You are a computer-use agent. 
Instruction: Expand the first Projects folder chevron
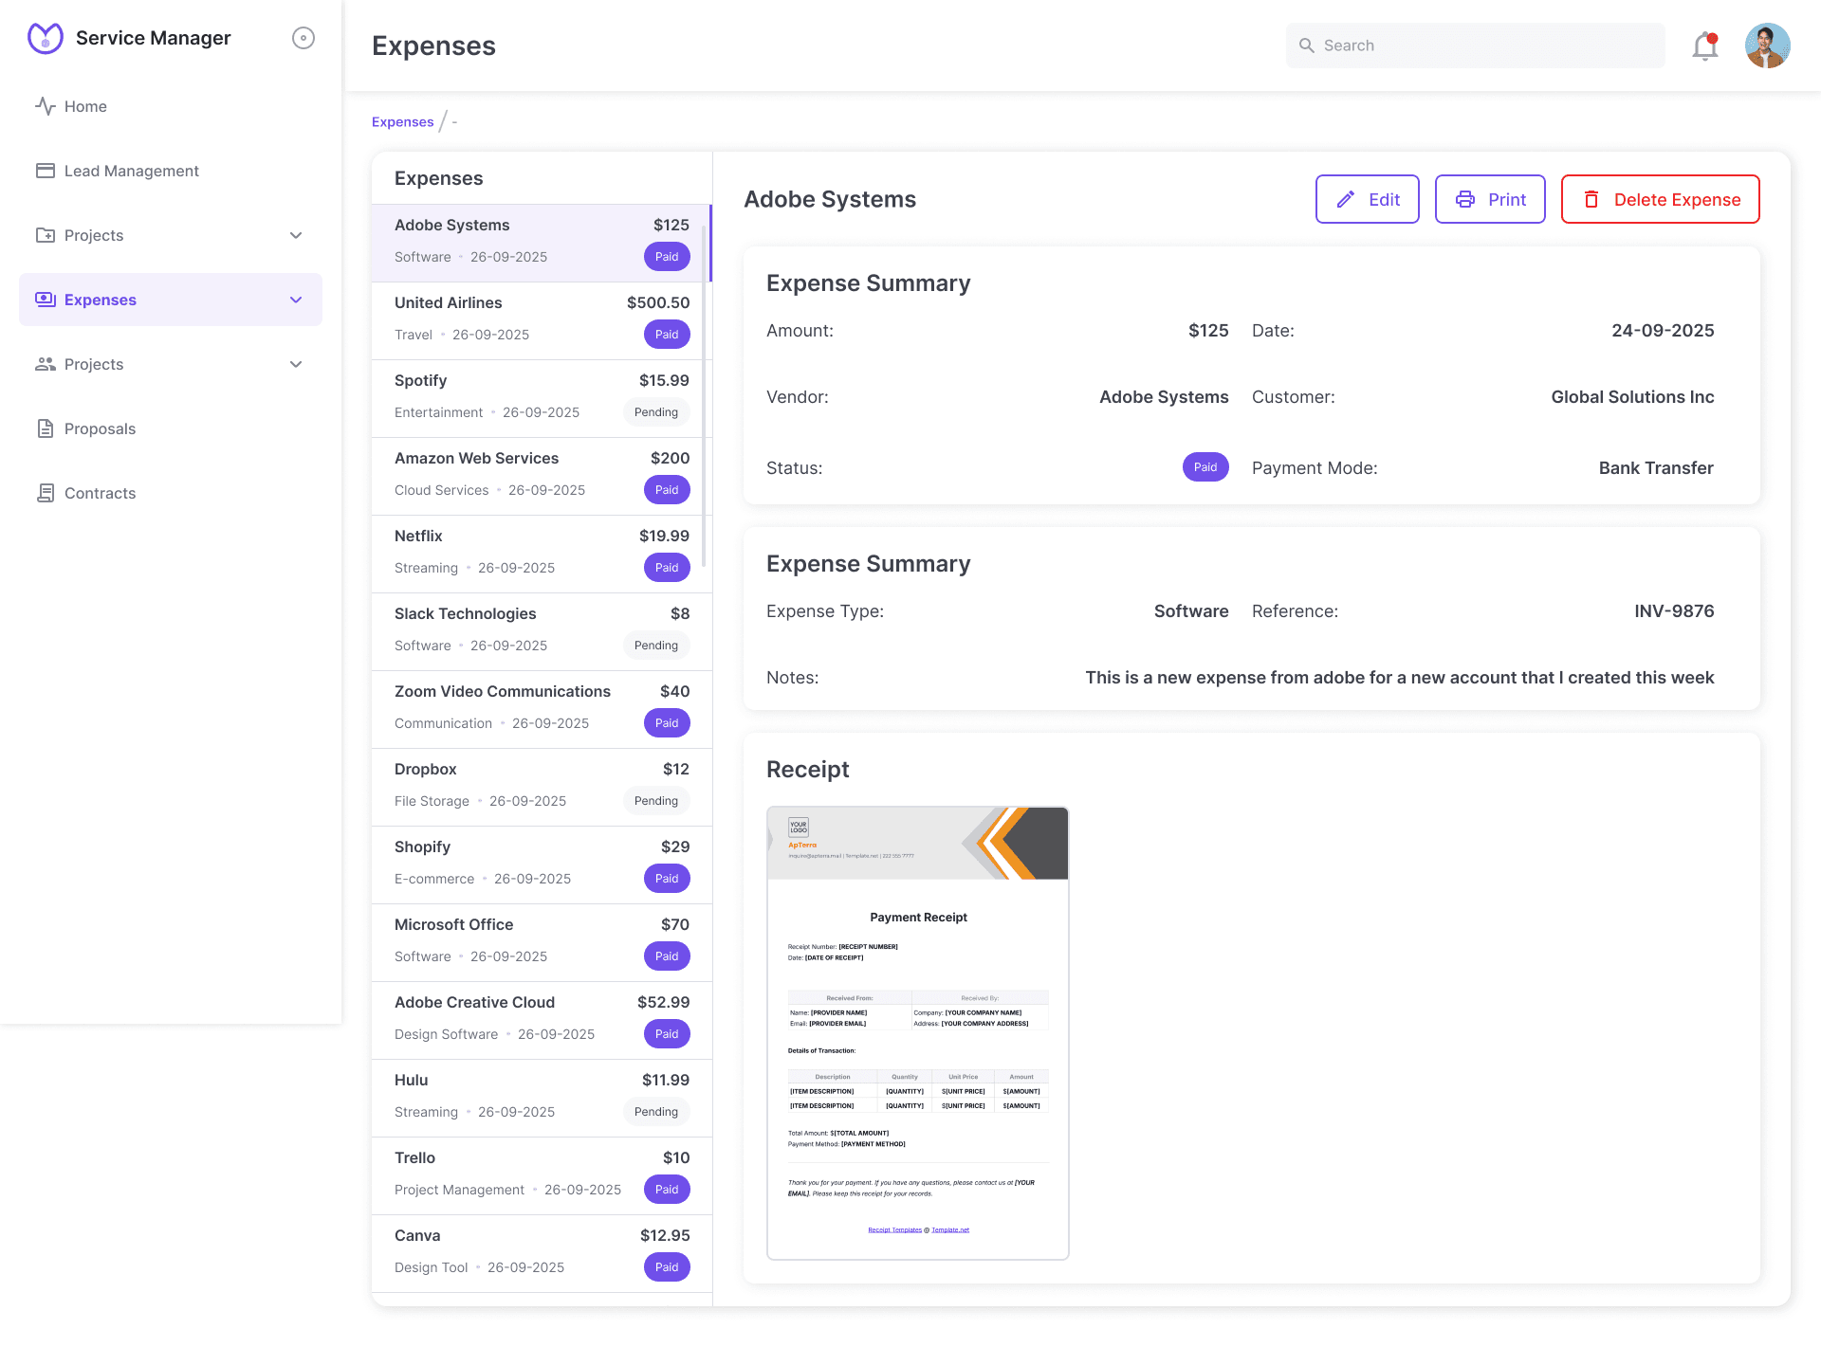[x=296, y=235]
